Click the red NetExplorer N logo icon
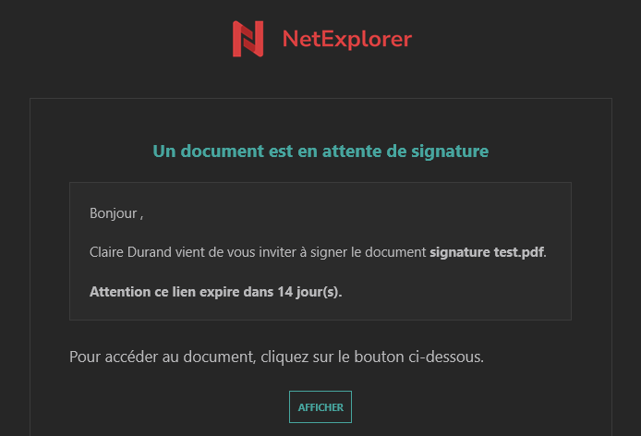This screenshot has width=641, height=436. (248, 39)
